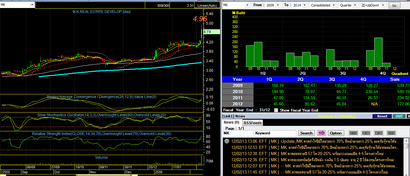This screenshot has height=176, width=410.
Task: Click the Sum column header in table
Action: tap(395, 79)
